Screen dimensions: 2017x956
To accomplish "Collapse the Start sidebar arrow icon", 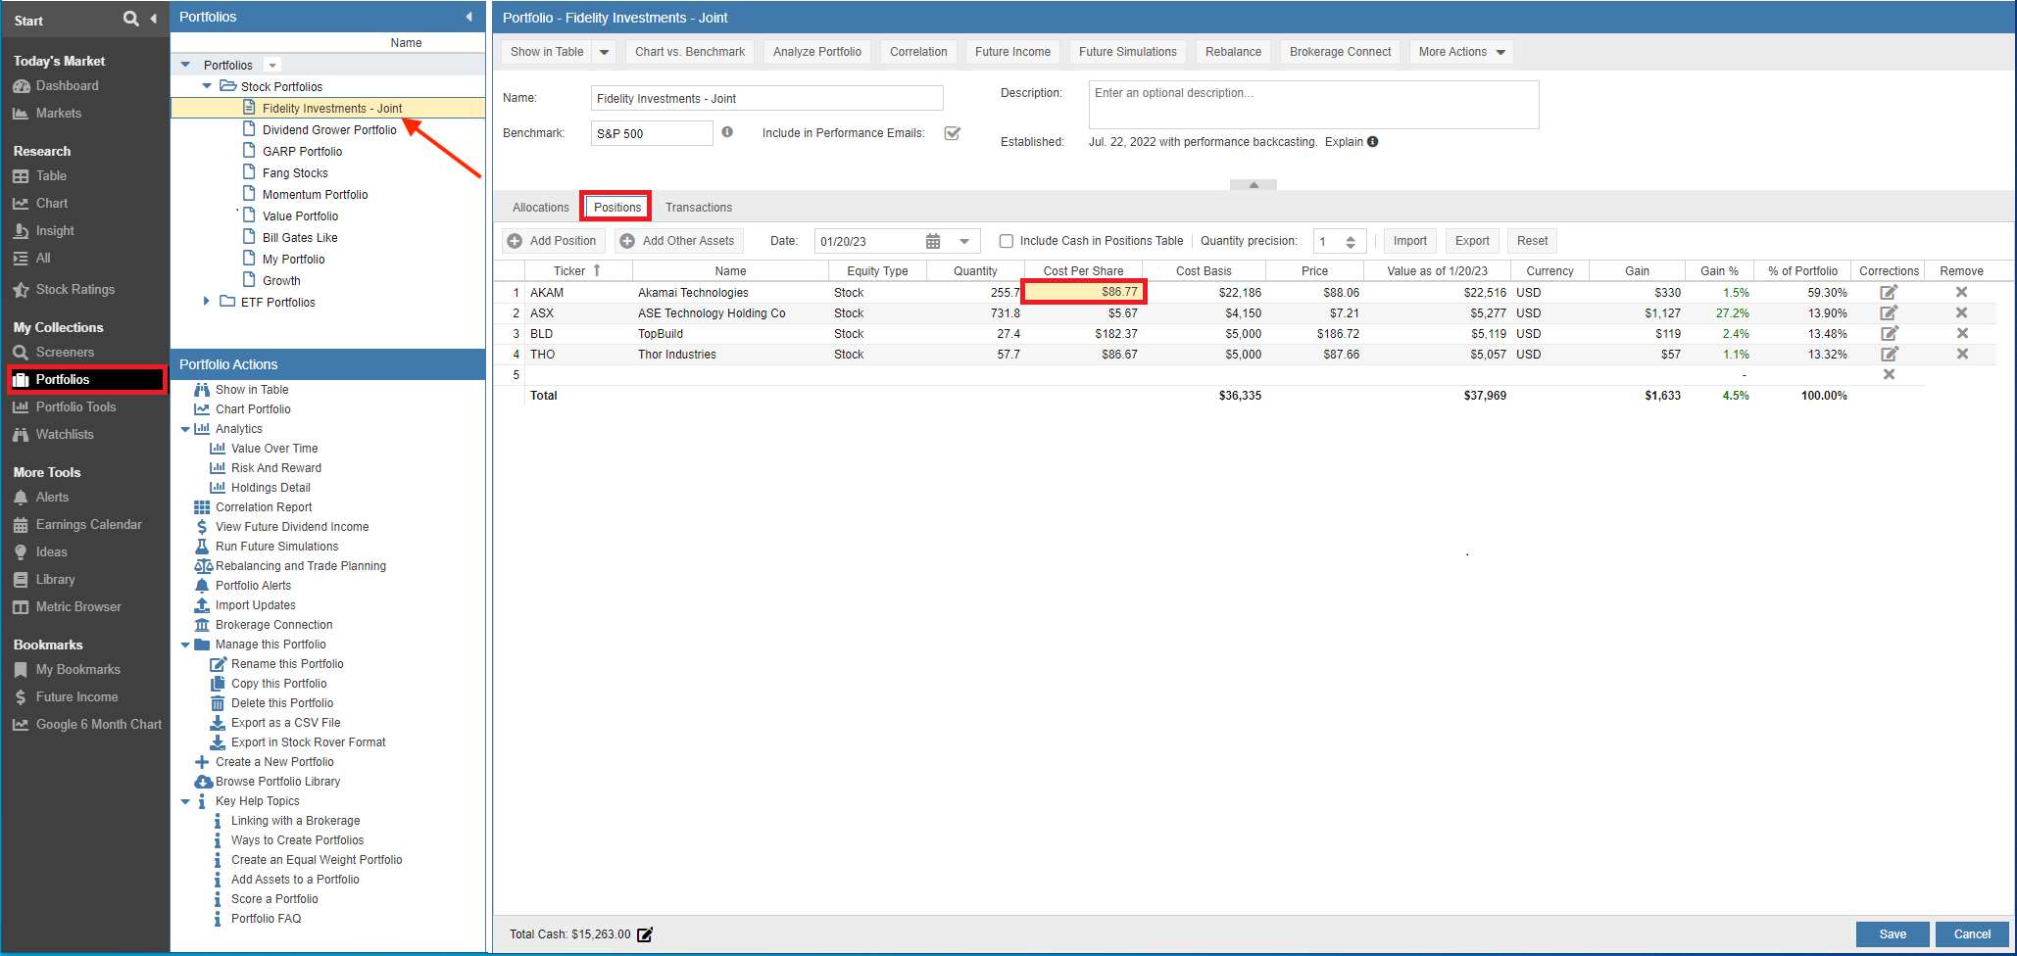I will (154, 19).
